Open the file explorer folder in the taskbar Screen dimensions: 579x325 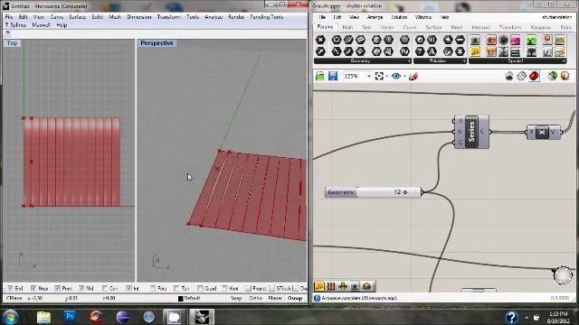click(x=43, y=317)
